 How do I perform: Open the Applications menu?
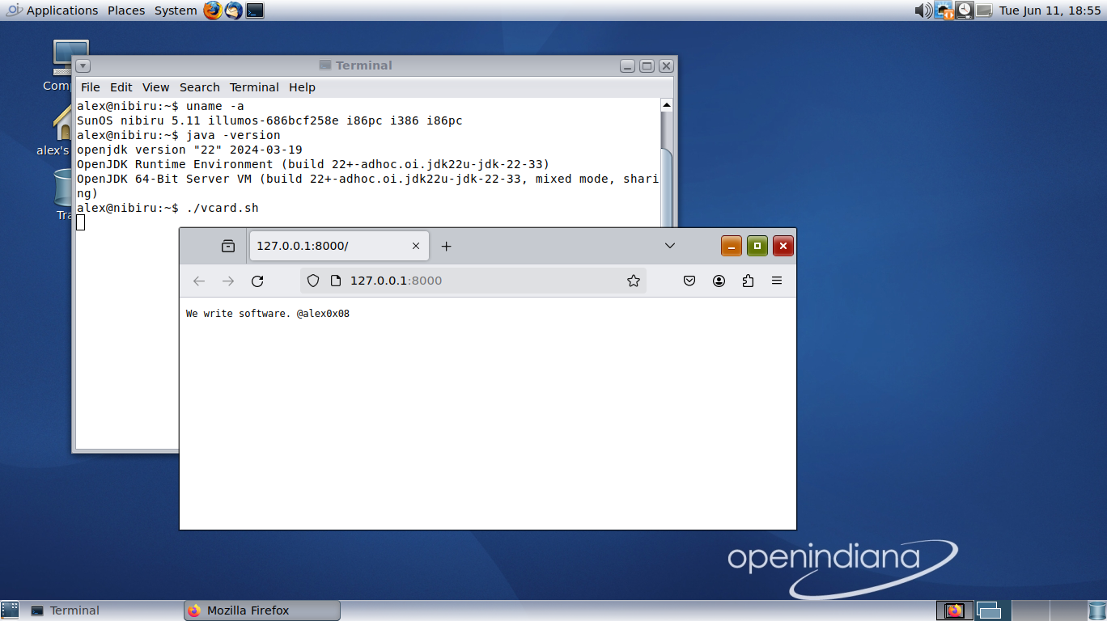point(61,11)
